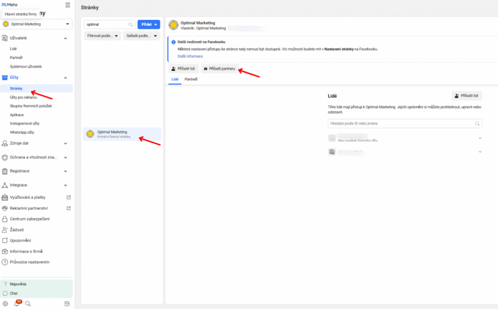Open Účty pro reklamu
The width and height of the screenshot is (498, 309).
[23, 97]
